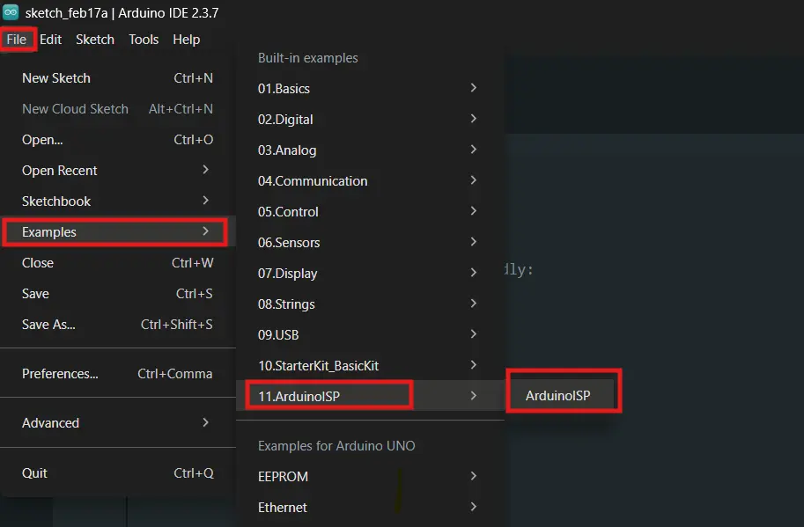Open the Edit menu
This screenshot has height=527, width=804.
pyautogui.click(x=50, y=40)
